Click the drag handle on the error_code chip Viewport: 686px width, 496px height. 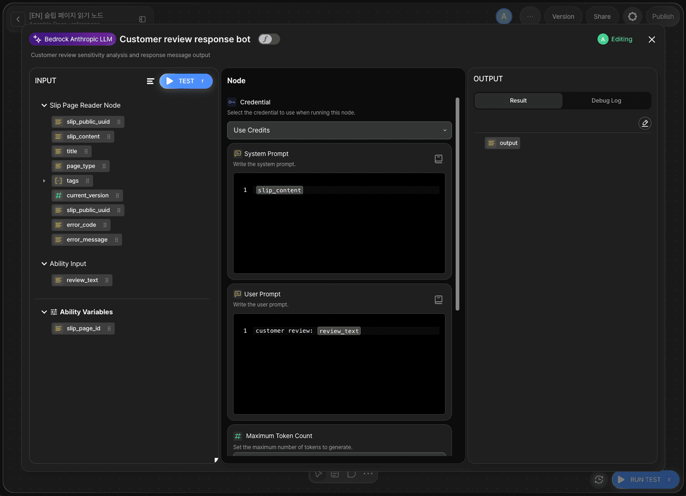click(105, 225)
